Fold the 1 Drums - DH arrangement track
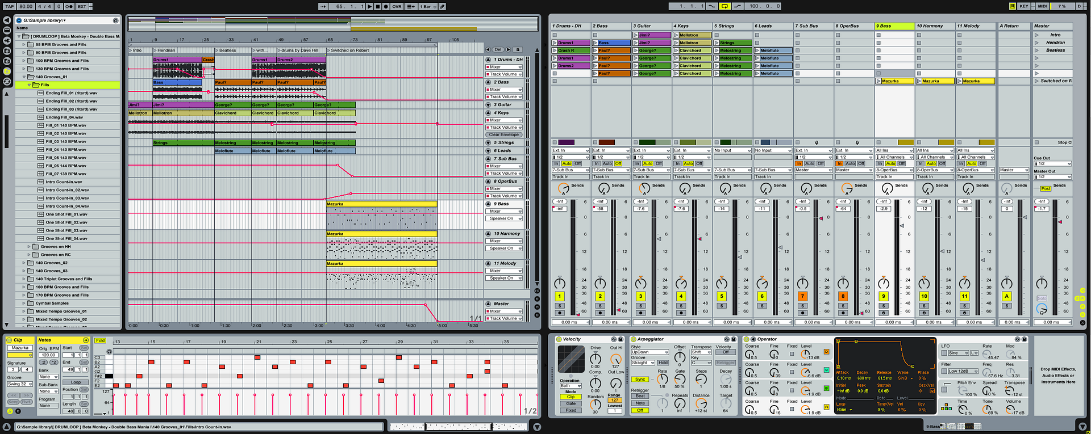Screen dimensions: 1091x434 [489, 60]
